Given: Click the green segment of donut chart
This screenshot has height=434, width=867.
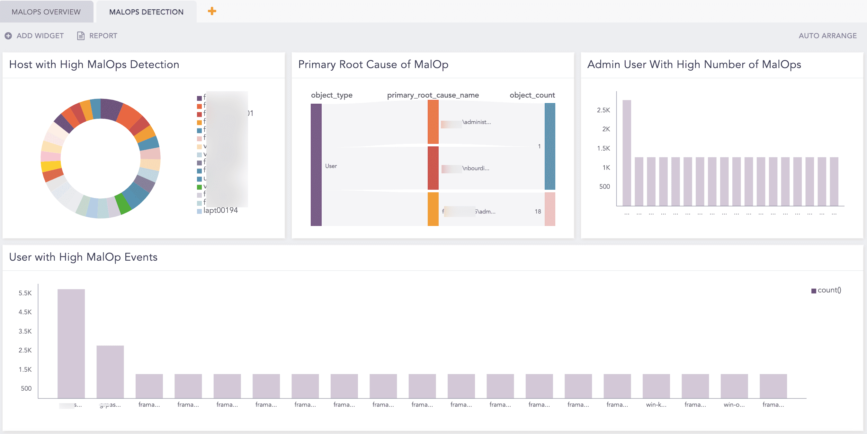Looking at the screenshot, I should pyautogui.click(x=123, y=204).
